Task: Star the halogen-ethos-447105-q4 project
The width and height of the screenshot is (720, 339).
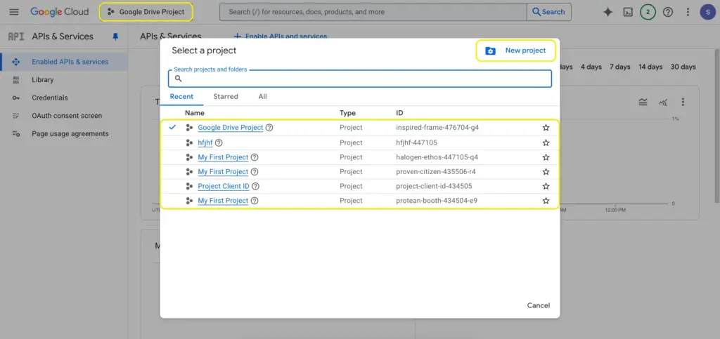Action: tap(546, 157)
